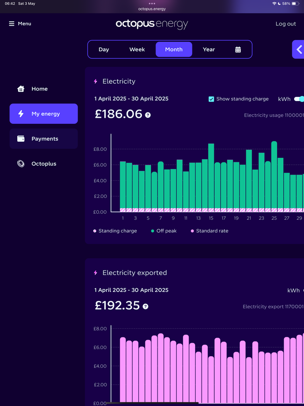
Task: Select the day 25 bar in Electricity chart
Action: point(274,176)
